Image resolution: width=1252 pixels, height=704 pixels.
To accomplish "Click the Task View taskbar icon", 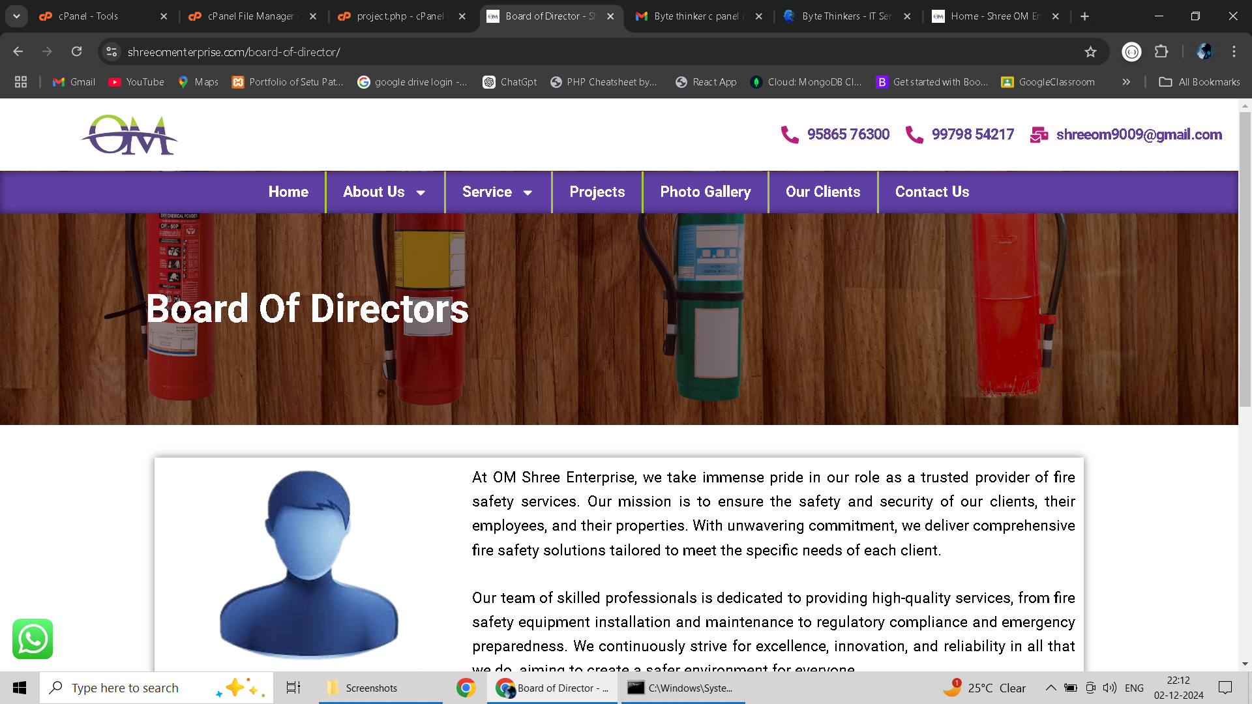I will (293, 688).
